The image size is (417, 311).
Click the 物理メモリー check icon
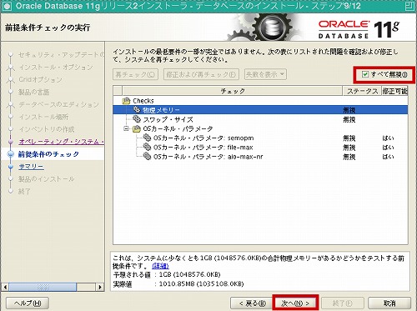click(x=137, y=110)
